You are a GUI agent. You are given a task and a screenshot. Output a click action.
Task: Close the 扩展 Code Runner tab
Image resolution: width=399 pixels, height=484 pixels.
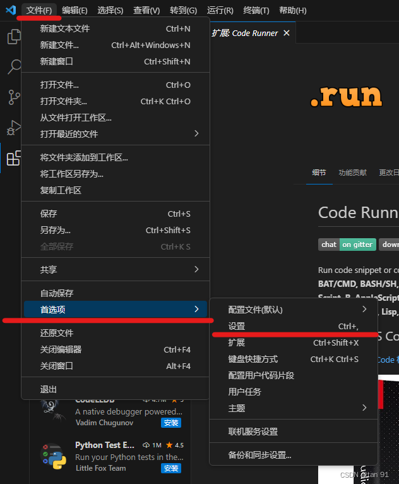[287, 33]
